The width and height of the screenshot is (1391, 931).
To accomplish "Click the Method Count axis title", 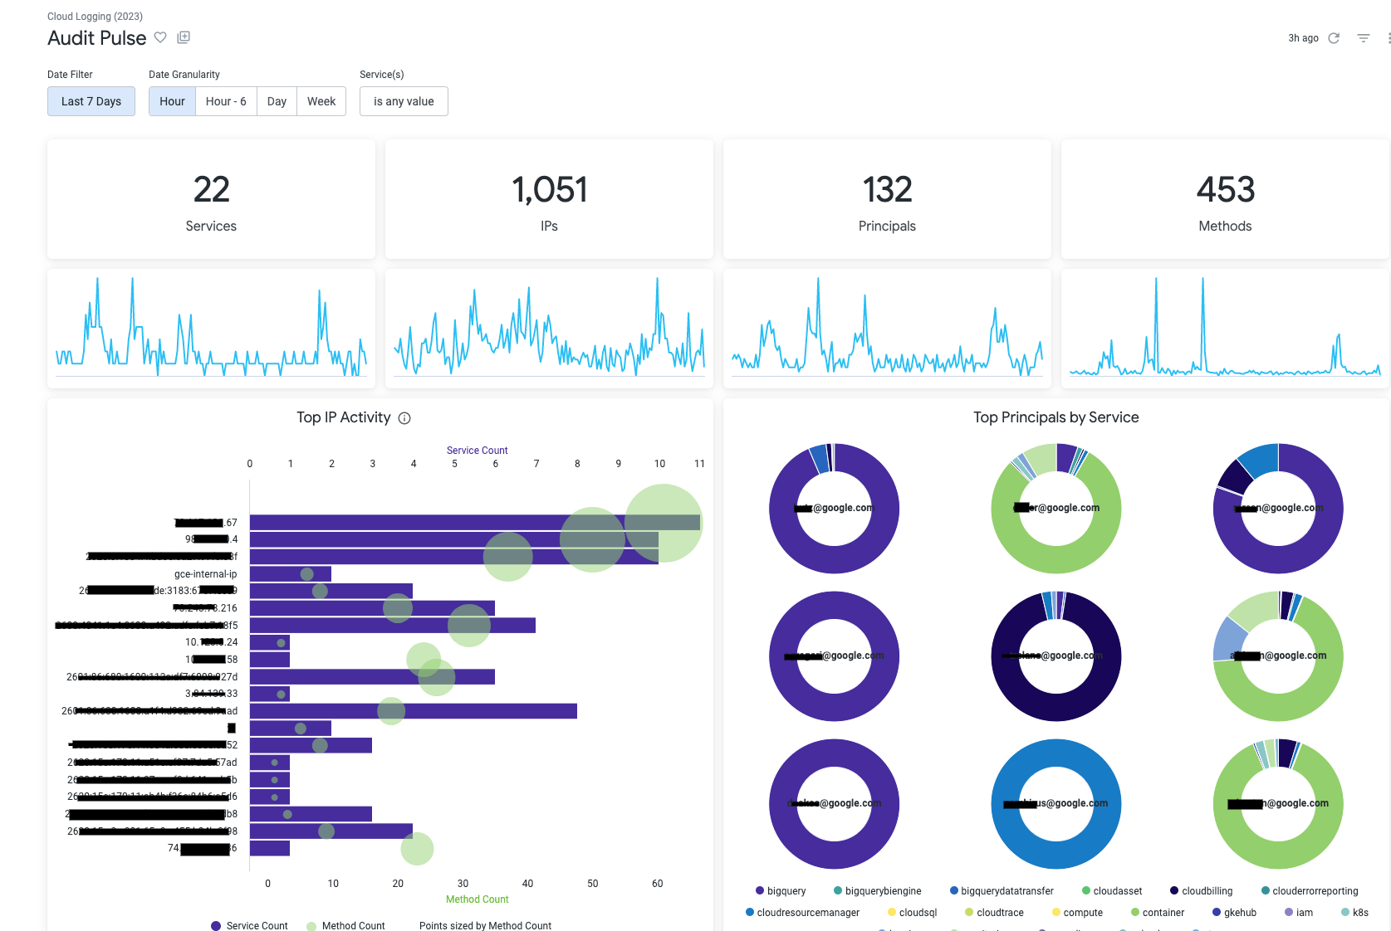I will [477, 899].
